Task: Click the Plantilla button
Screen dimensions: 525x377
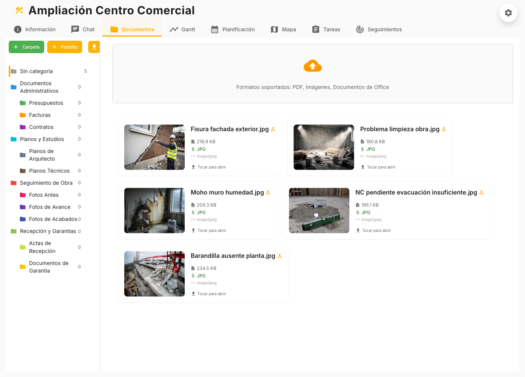Action: [65, 47]
